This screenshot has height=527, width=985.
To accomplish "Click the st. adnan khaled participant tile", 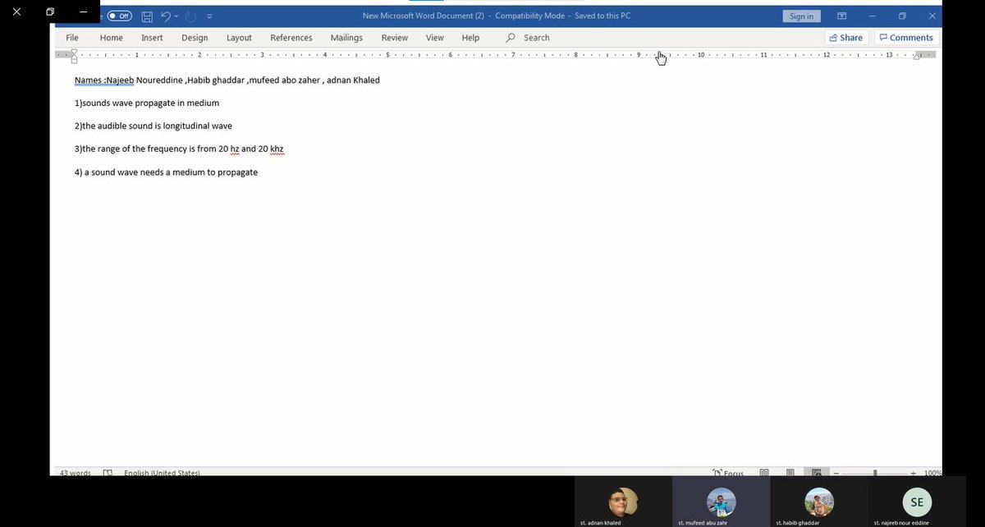I will pos(623,502).
